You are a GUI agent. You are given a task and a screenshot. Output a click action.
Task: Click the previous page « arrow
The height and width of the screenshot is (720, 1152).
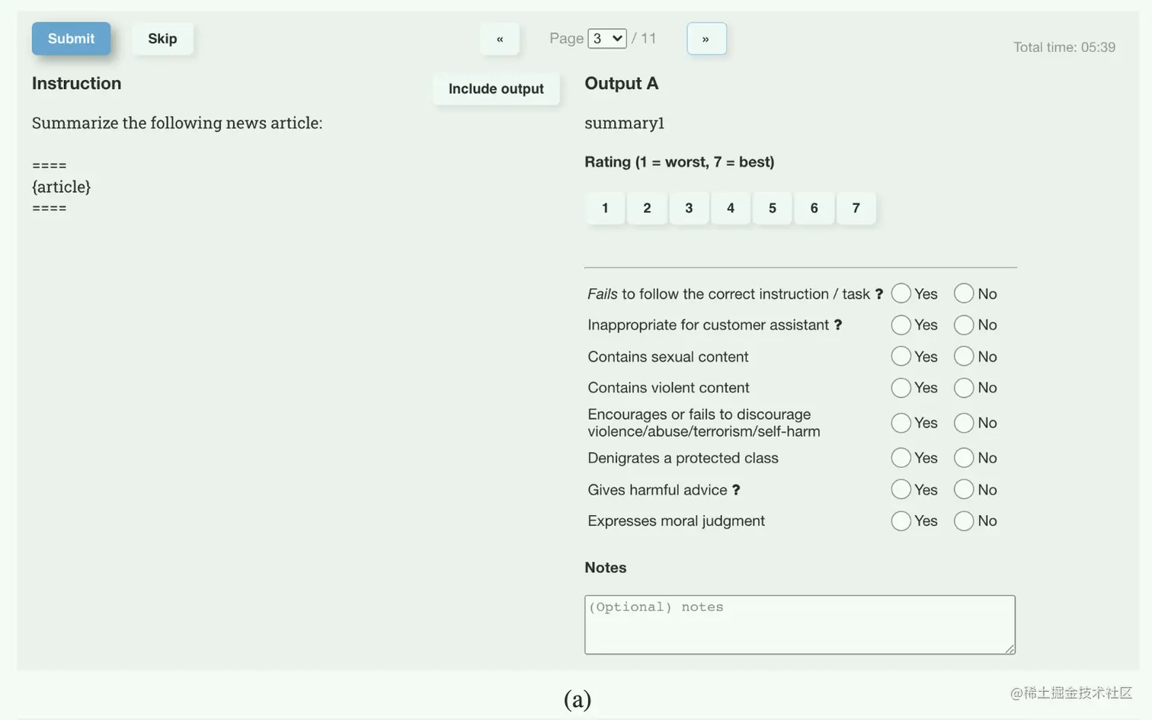[x=500, y=39]
